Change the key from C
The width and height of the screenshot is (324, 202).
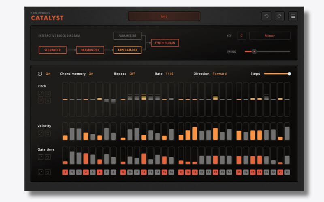(241, 36)
